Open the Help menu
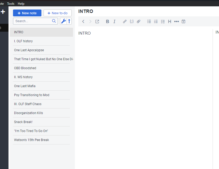Image resolution: width=219 pixels, height=169 pixels. 21,4
